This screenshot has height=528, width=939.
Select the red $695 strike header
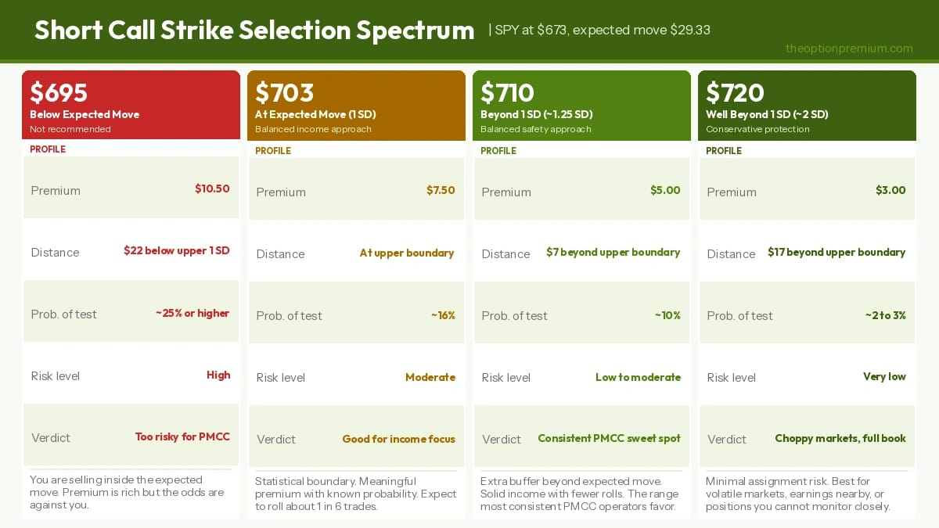point(131,105)
